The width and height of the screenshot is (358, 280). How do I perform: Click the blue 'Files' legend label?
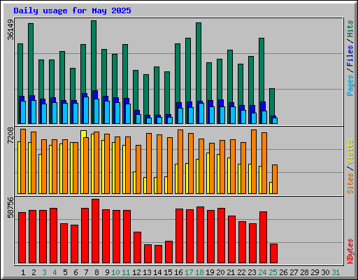click(350, 56)
